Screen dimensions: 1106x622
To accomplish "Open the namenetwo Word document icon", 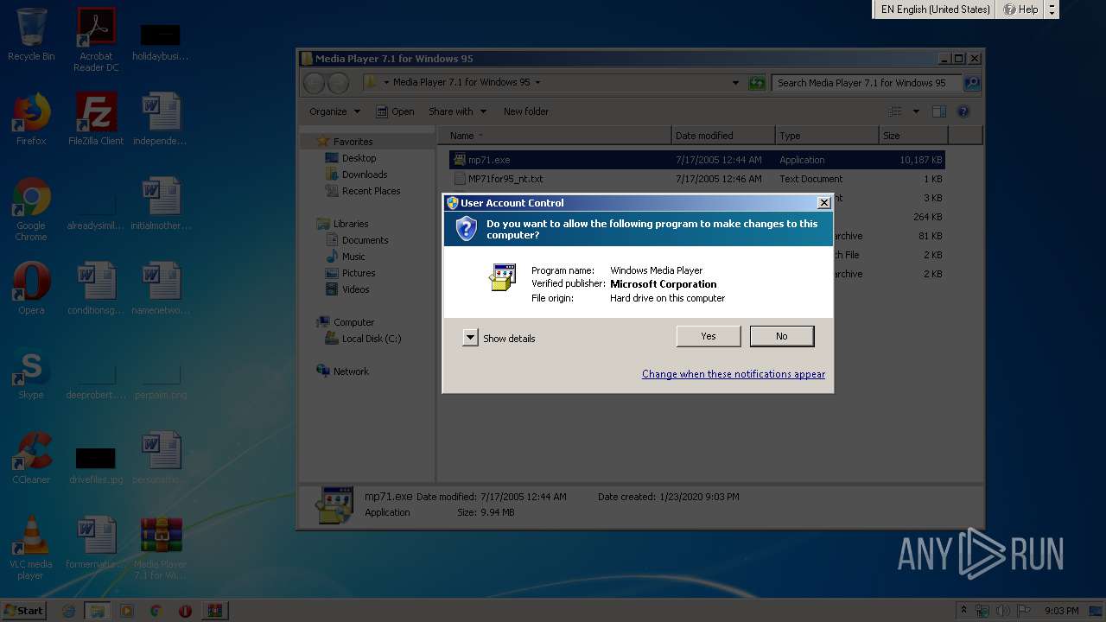I will pos(161,289).
